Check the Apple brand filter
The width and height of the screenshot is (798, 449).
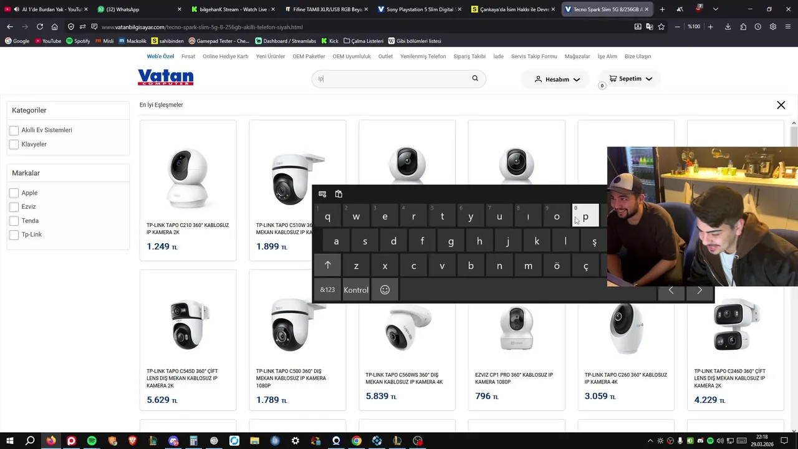14,193
